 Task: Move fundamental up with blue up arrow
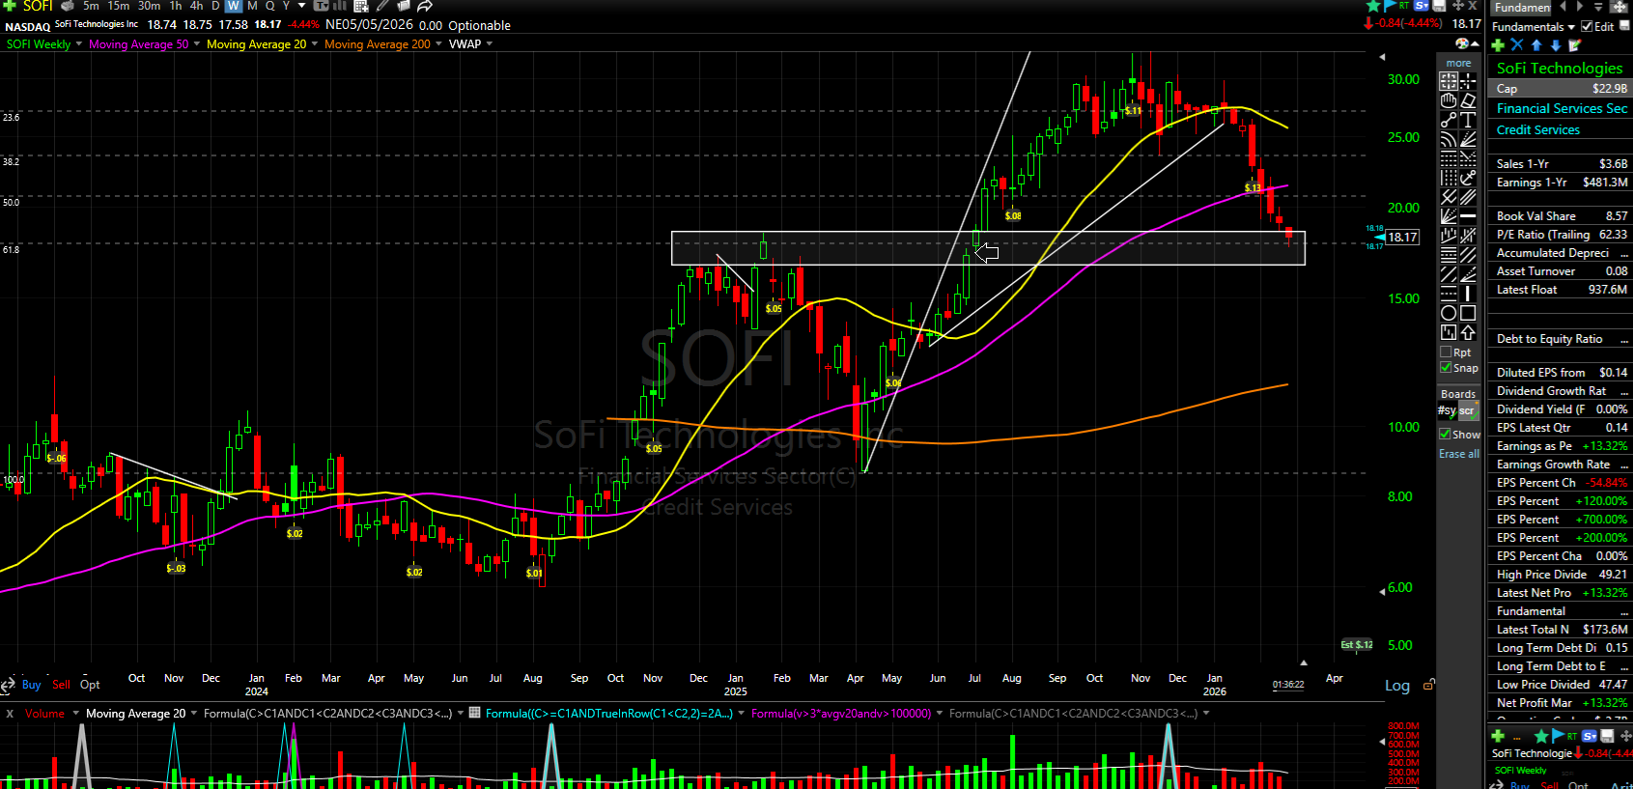(x=1536, y=44)
